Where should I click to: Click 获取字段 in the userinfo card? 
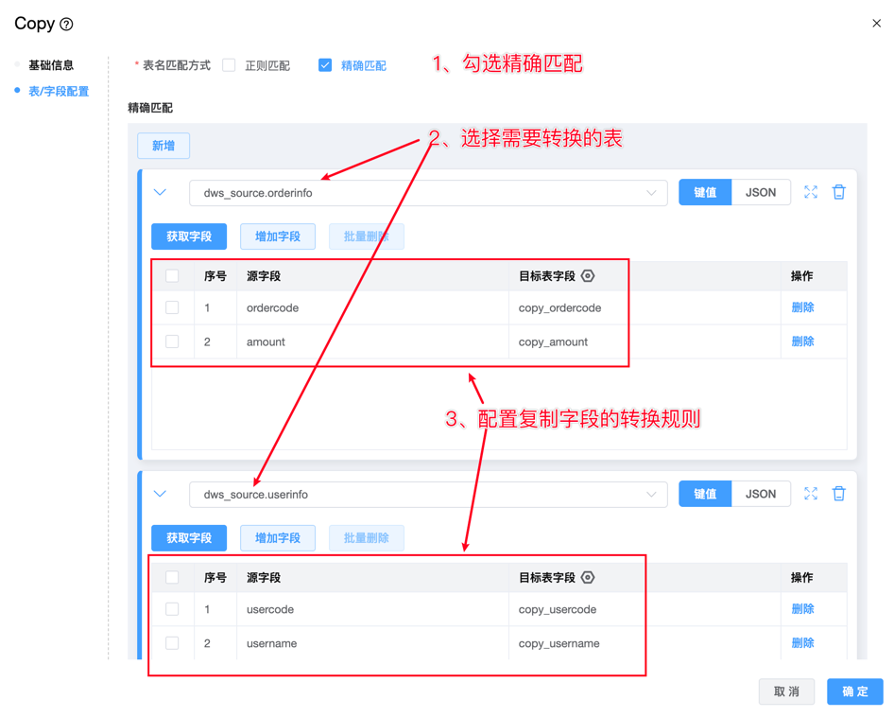pos(189,538)
